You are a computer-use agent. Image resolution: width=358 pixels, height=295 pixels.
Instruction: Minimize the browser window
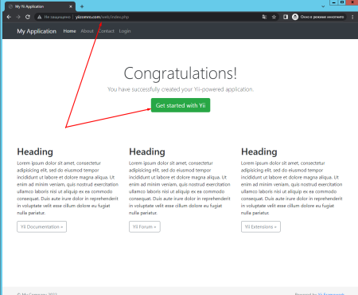point(334,2)
